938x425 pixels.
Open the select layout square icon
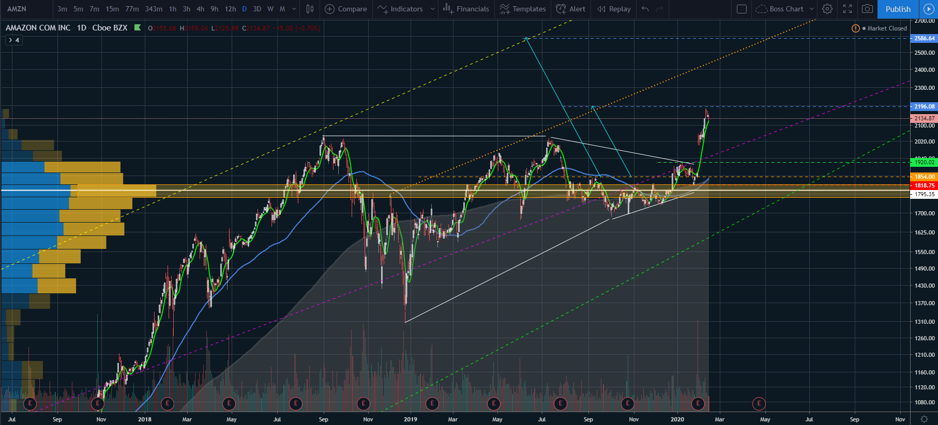tap(742, 9)
